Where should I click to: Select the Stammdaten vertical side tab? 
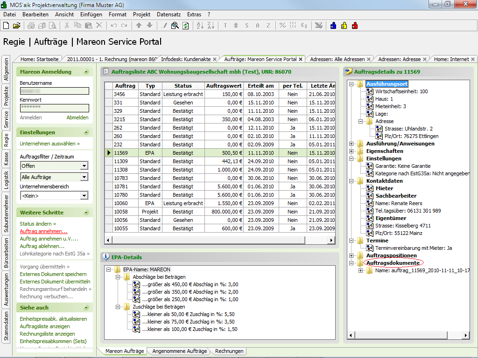pos(6,326)
